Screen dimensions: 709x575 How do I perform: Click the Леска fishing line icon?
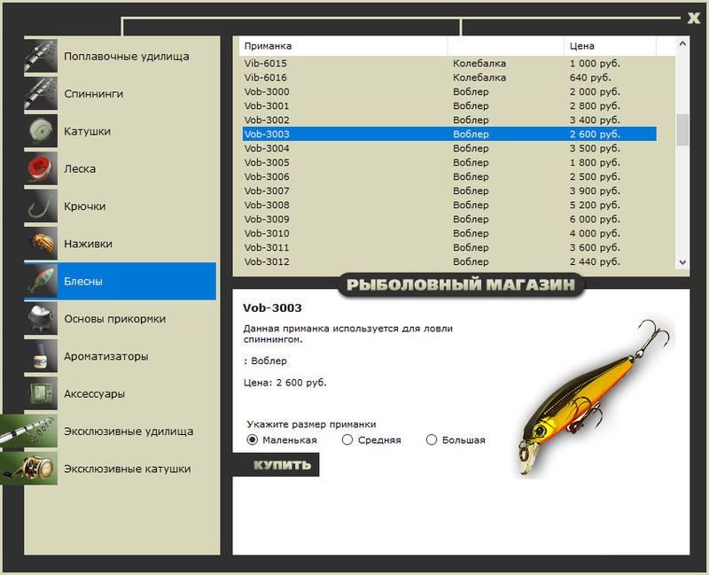[x=41, y=168]
